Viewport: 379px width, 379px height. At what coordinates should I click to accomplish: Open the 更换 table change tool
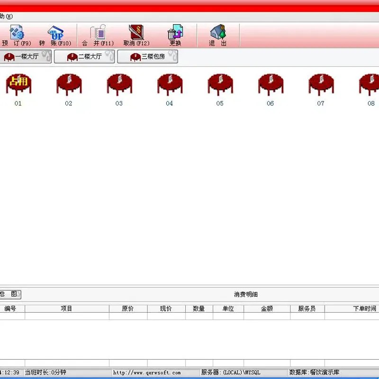click(x=175, y=35)
